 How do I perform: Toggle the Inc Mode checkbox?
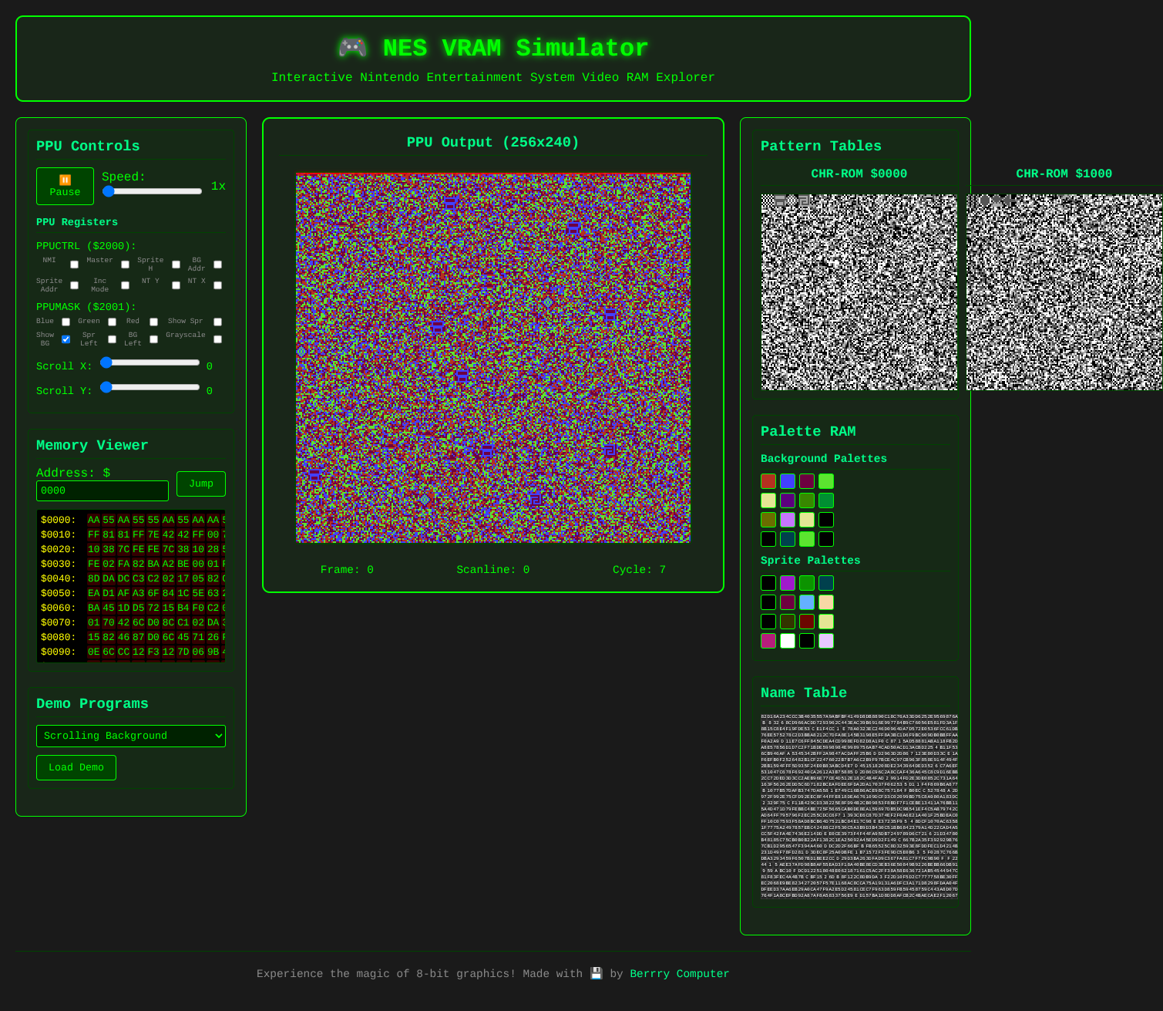(x=125, y=285)
